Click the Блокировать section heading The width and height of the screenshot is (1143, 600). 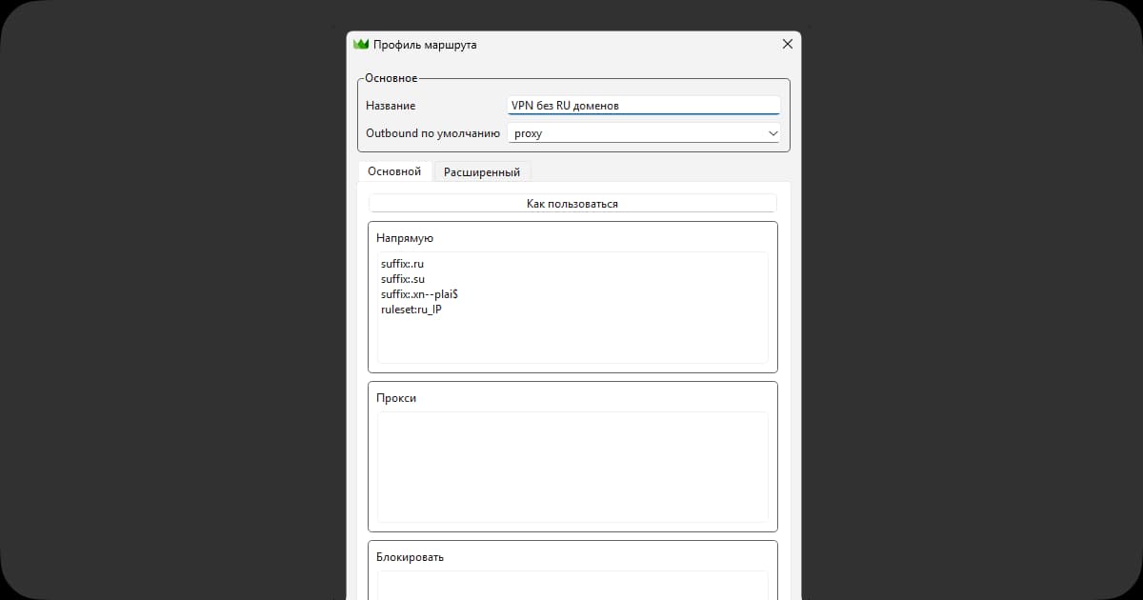[410, 556]
